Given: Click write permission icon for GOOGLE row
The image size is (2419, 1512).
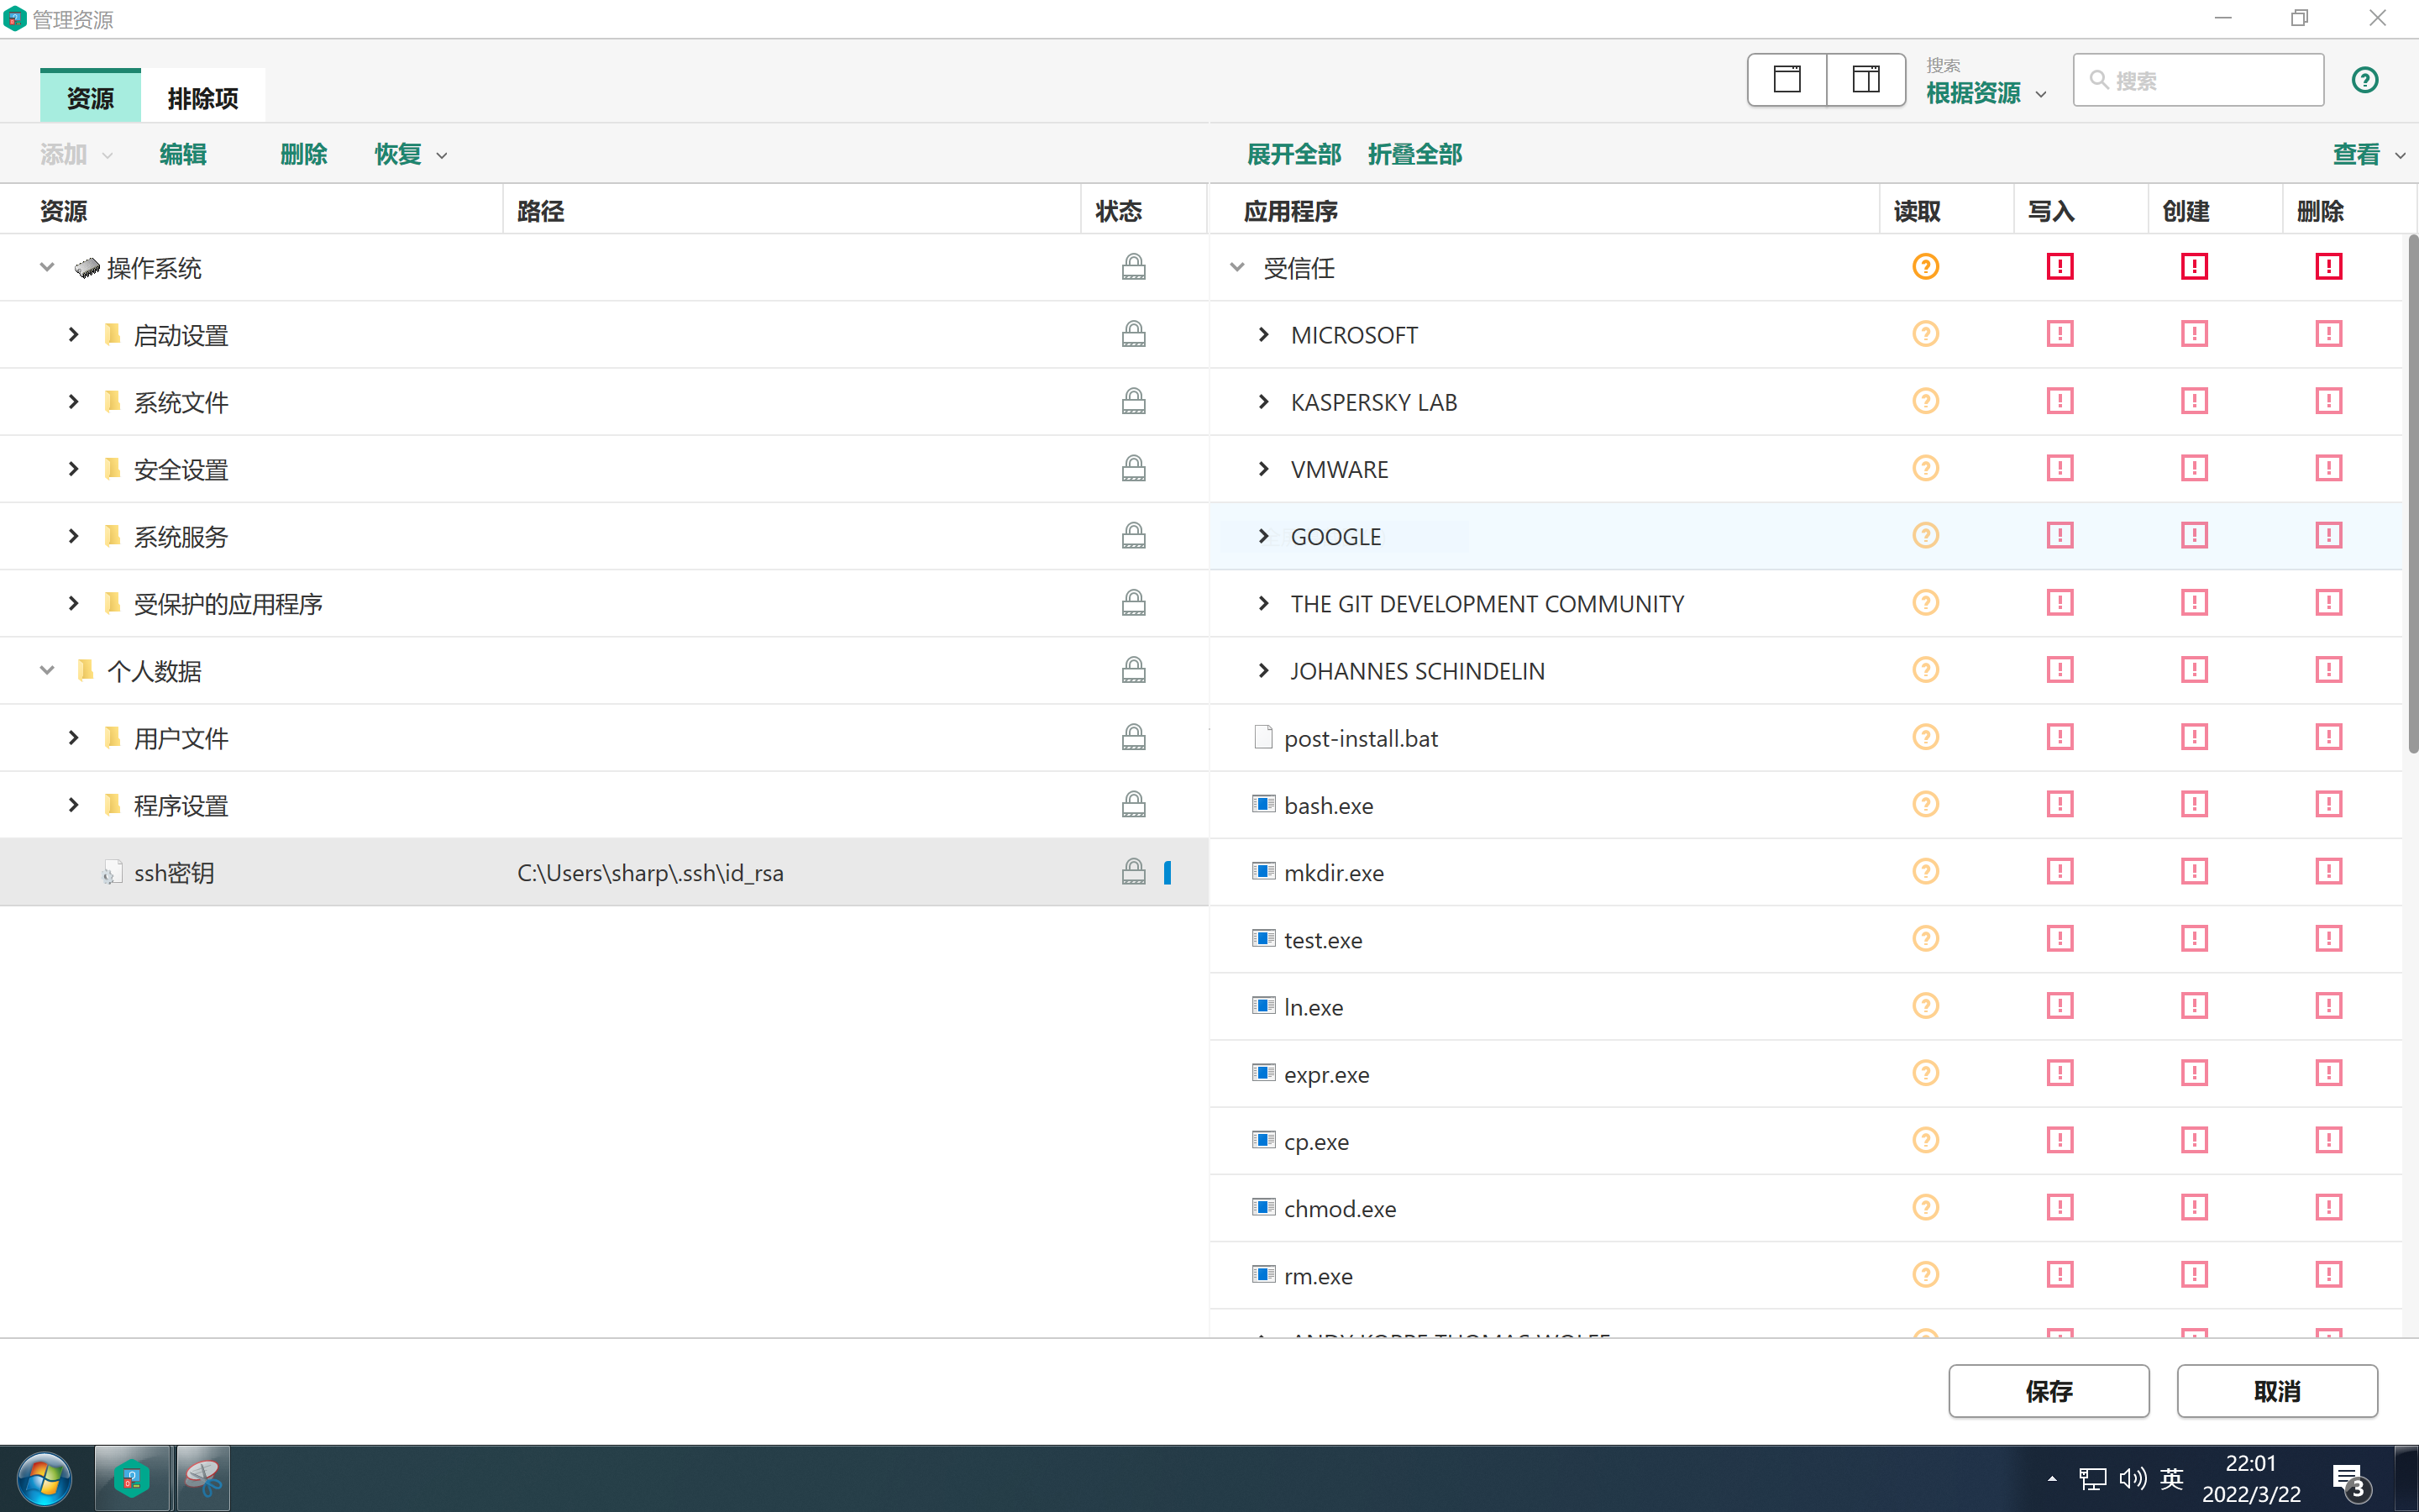Looking at the screenshot, I should [2060, 536].
